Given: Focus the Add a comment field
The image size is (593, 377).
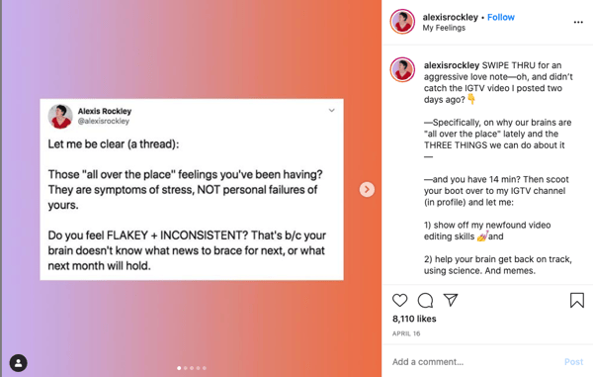Looking at the screenshot, I should click(x=474, y=362).
